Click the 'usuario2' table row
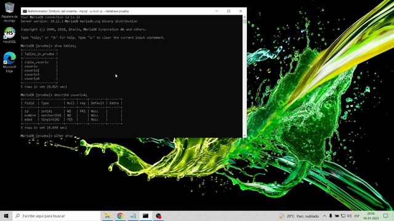Viewport: 394px width, 221px height. tap(32, 71)
